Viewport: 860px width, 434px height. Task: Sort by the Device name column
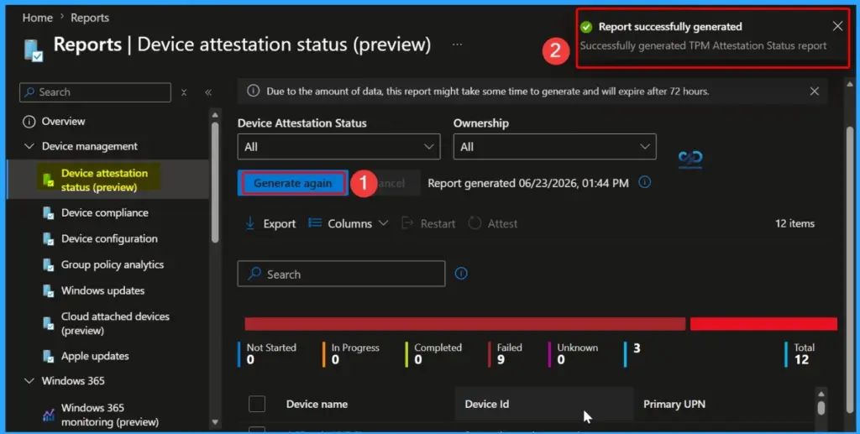317,405
